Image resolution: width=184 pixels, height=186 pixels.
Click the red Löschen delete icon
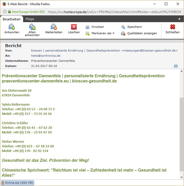tap(74, 27)
